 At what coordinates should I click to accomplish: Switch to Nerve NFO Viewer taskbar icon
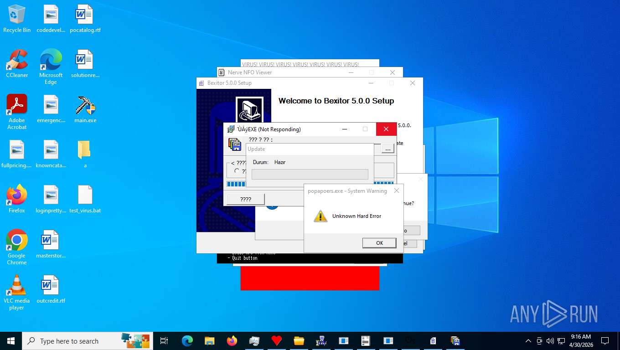[x=366, y=341]
